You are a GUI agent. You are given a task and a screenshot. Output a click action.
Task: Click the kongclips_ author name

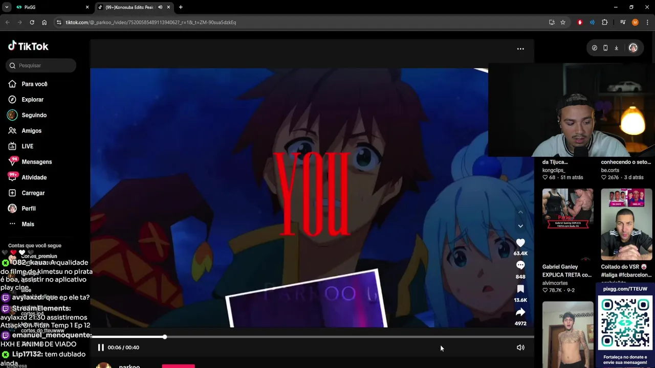[554, 170]
